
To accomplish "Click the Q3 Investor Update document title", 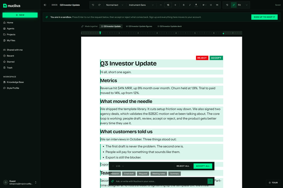I will pos(70,5).
